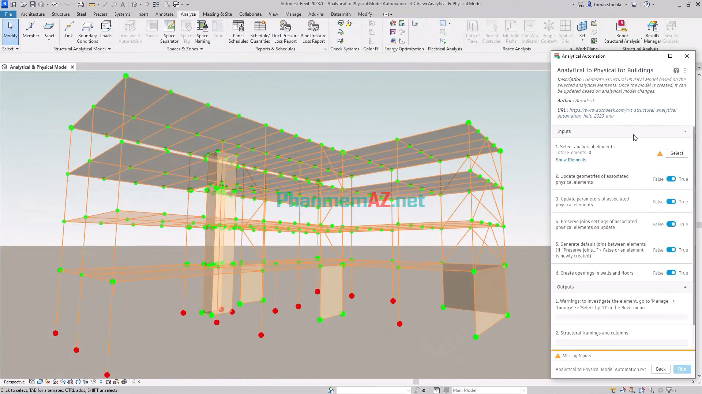This screenshot has width=702, height=394.
Task: Click the Select analytical elements button
Action: (x=676, y=153)
